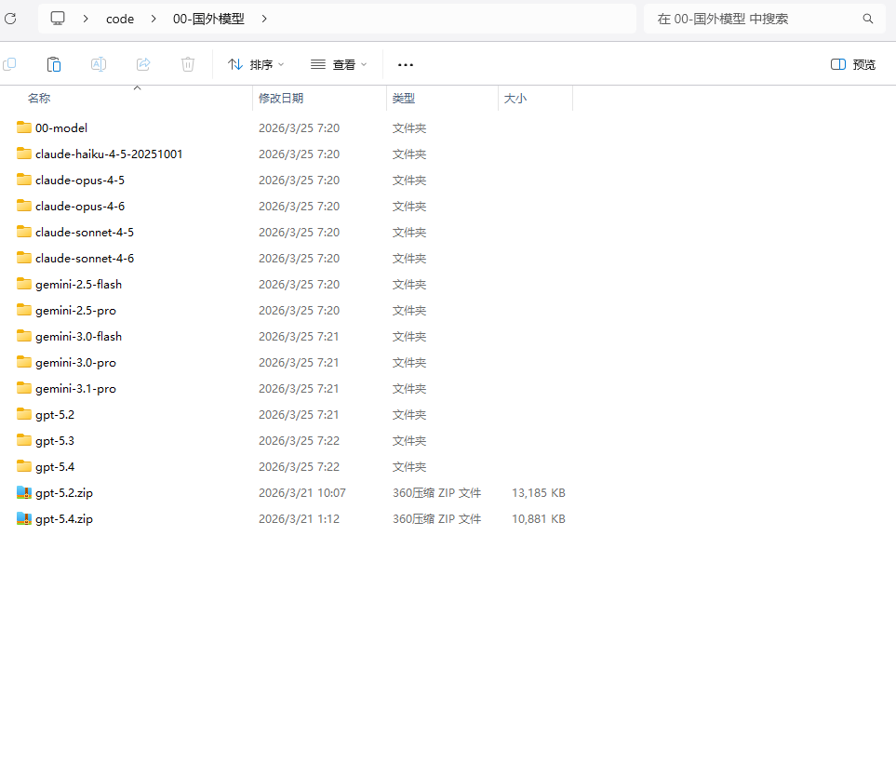Expand chevron after code in breadcrumb
Viewport: 896px width, 763px height.
tap(154, 19)
